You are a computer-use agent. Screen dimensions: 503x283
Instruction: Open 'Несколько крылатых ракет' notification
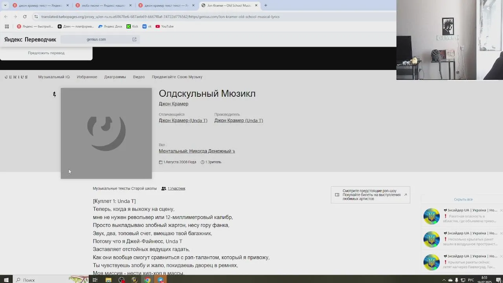tap(462, 239)
